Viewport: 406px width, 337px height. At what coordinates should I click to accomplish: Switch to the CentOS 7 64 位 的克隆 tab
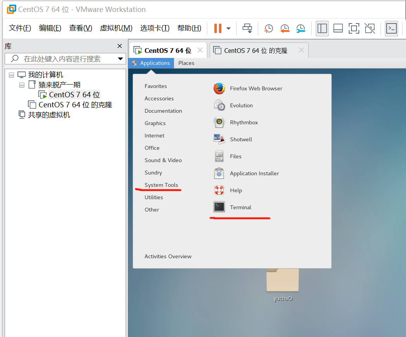[255, 51]
